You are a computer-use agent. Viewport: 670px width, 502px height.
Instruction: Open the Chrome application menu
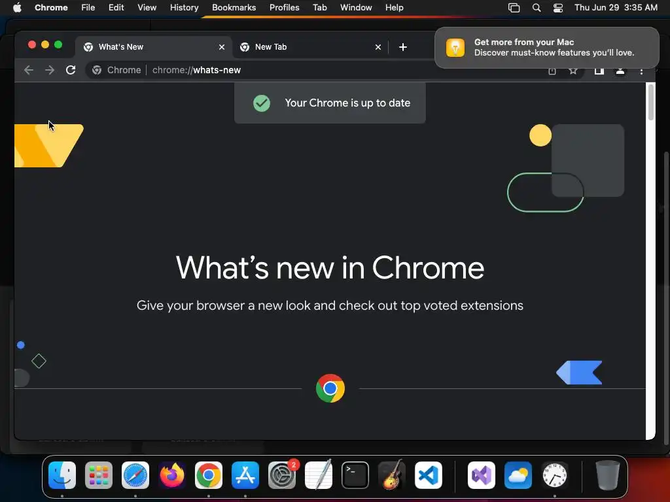(51, 8)
